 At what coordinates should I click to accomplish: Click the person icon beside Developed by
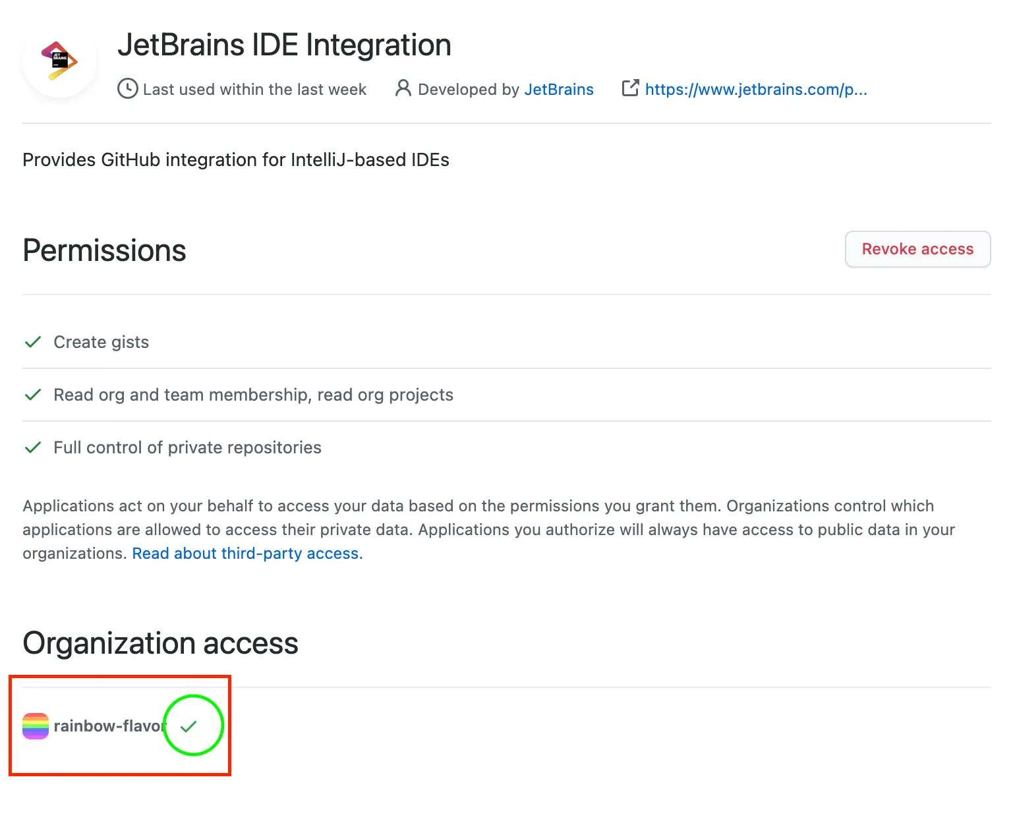click(x=403, y=88)
